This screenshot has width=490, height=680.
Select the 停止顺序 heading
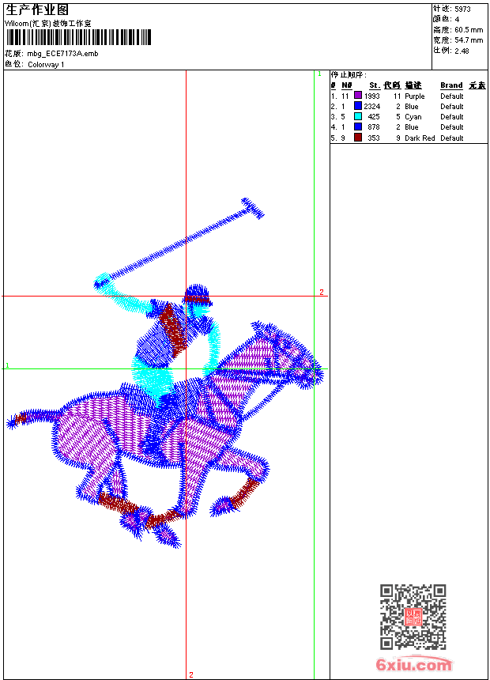(349, 75)
